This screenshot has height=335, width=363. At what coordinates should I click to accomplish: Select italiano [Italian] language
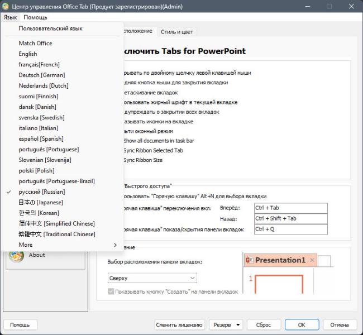coord(62,128)
